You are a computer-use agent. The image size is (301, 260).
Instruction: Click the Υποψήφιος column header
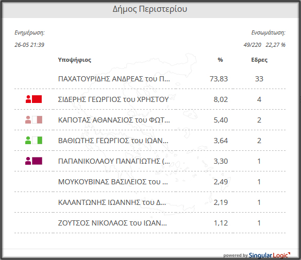75,60
